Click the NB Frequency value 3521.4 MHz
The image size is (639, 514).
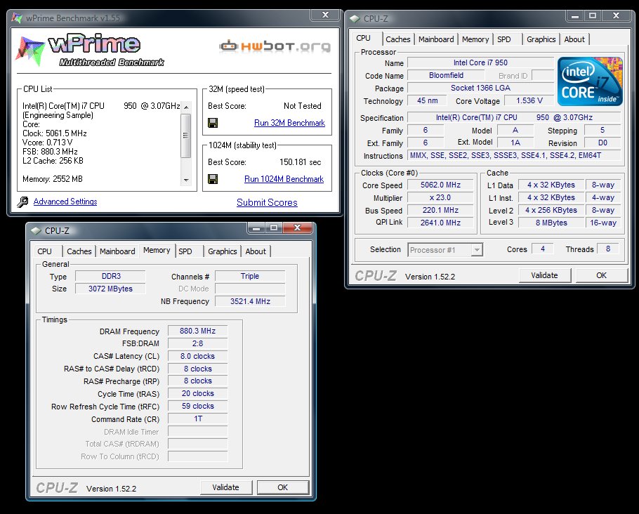click(250, 301)
